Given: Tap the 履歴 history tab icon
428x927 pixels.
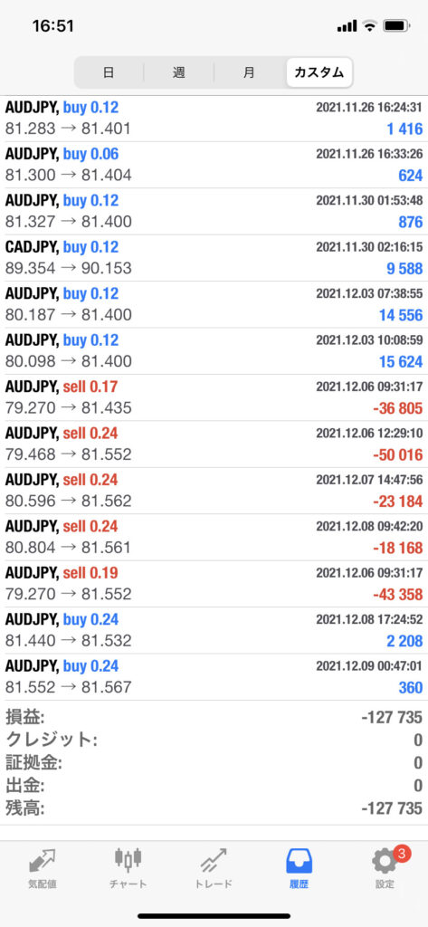Looking at the screenshot, I should (x=300, y=862).
